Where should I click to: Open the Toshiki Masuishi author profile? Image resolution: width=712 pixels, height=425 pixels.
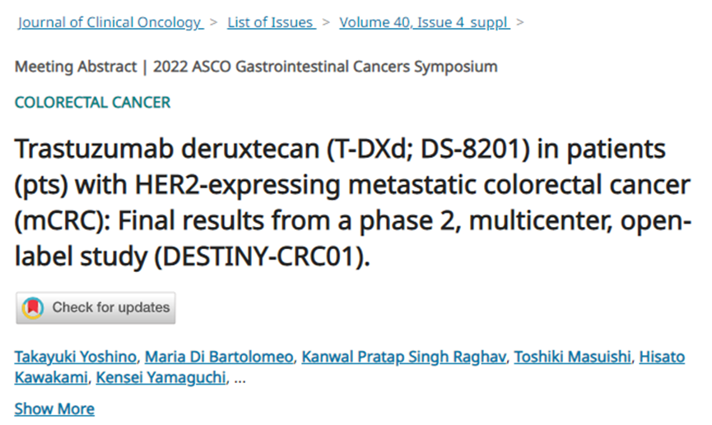[x=575, y=357]
